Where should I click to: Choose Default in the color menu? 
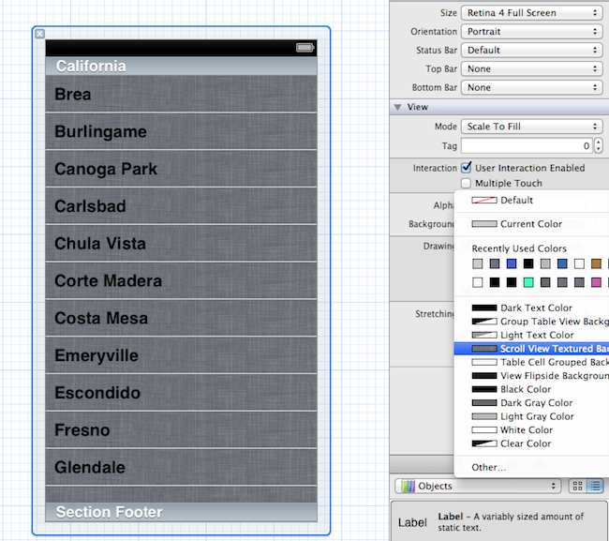[531, 201]
